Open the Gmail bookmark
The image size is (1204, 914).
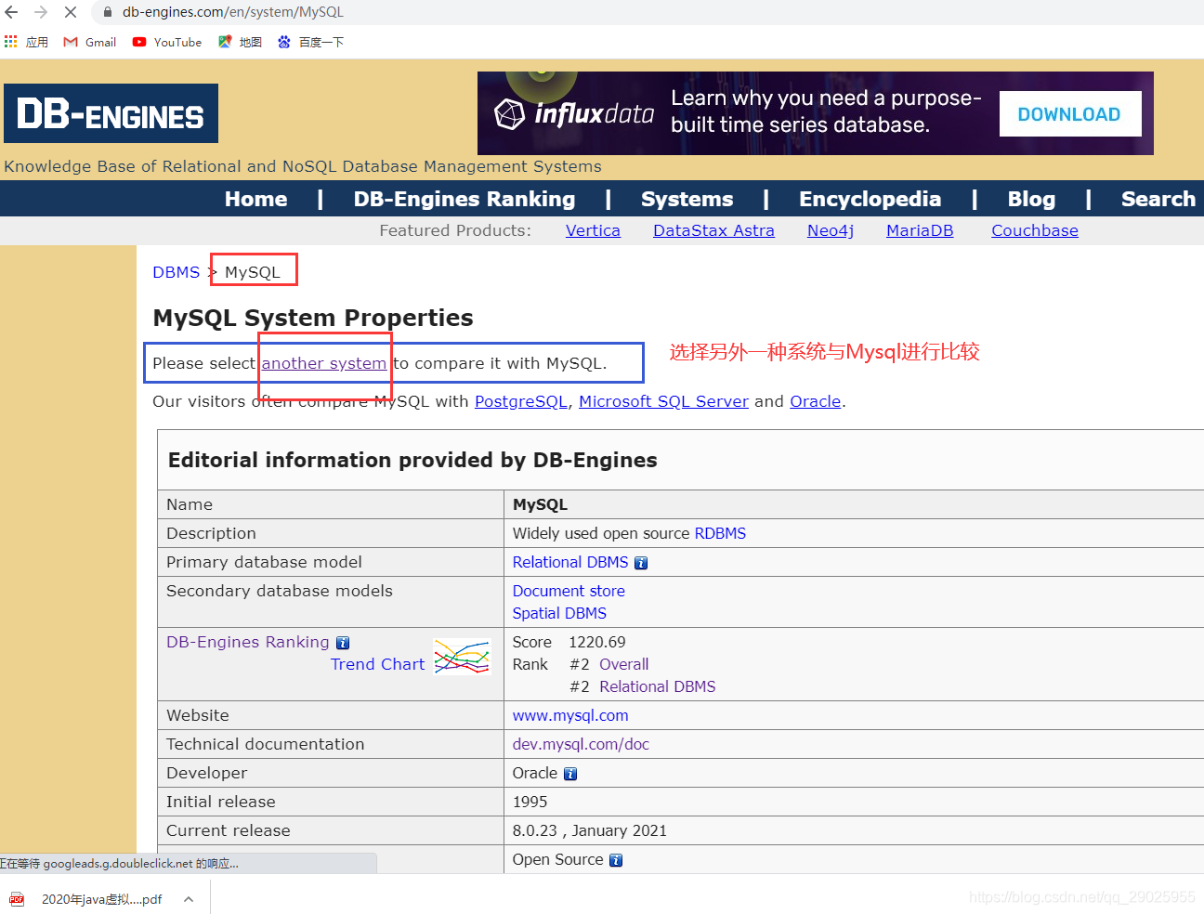tap(90, 42)
